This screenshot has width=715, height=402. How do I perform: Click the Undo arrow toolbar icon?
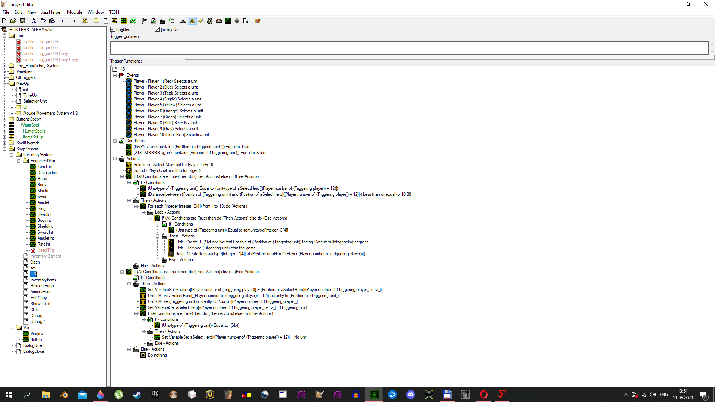[x=64, y=21]
